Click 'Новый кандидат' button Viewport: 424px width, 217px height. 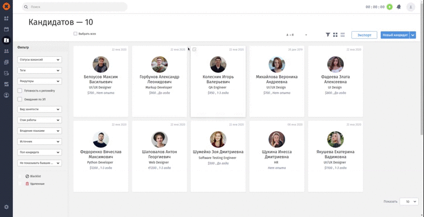pos(395,35)
